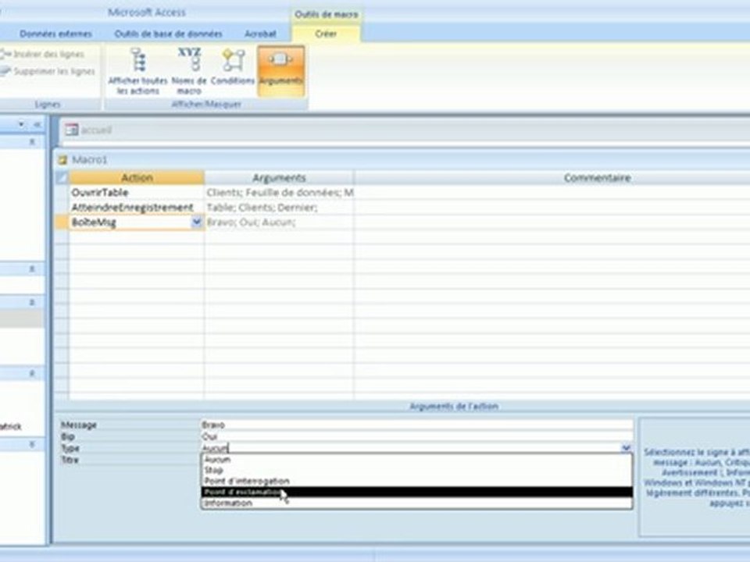Click the Titre argument label

tap(70, 460)
